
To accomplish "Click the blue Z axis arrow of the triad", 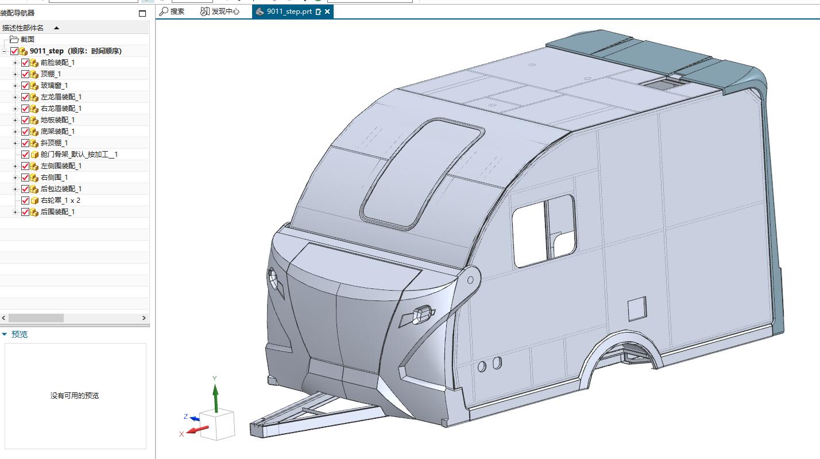I will [x=194, y=419].
